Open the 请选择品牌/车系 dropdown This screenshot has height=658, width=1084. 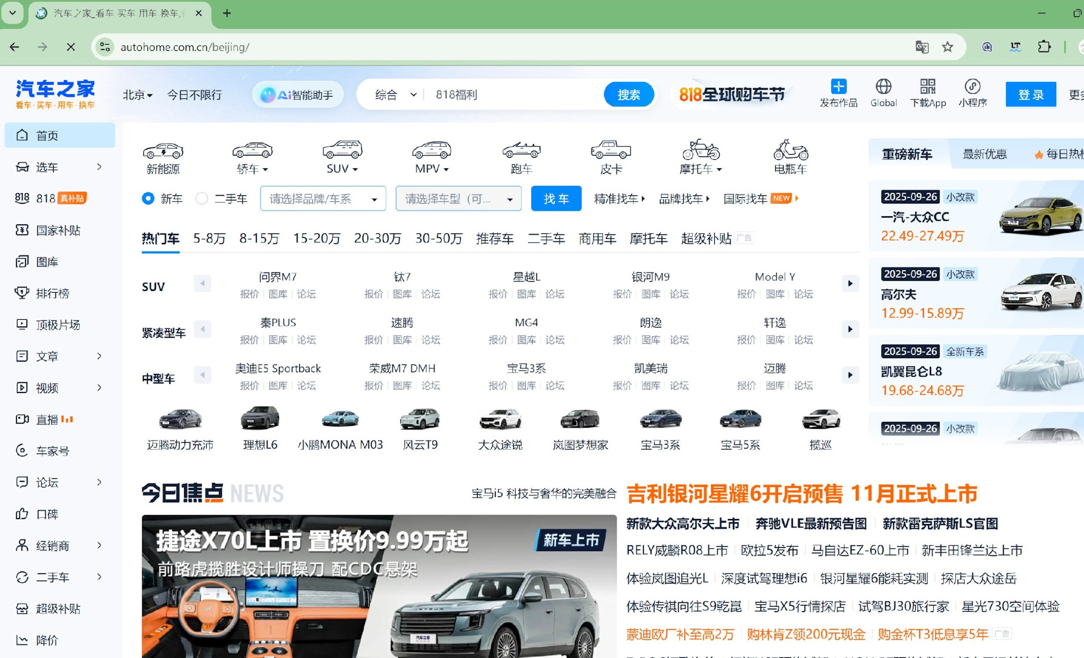(323, 198)
